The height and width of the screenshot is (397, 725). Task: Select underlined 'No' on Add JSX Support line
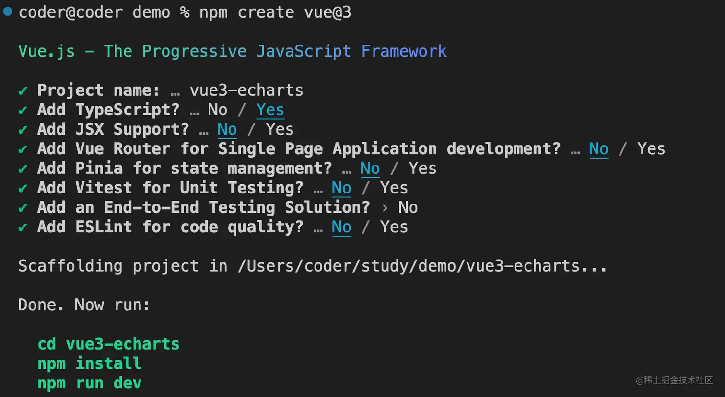pos(227,130)
